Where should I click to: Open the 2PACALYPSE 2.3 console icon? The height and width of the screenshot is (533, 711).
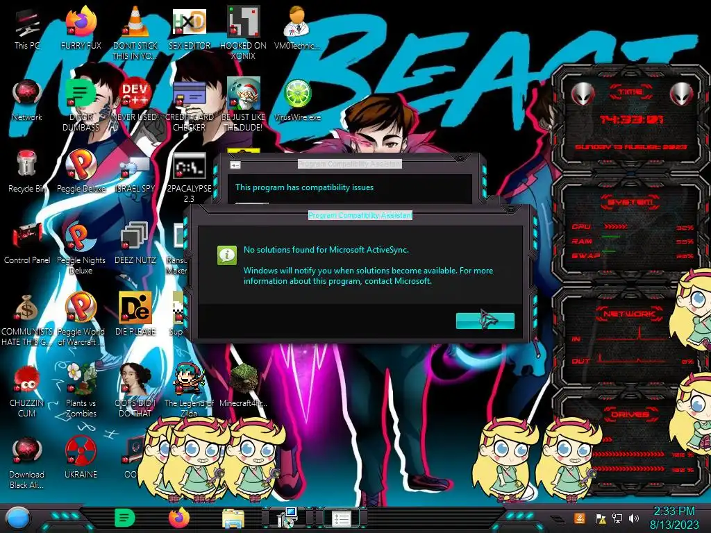189,177
